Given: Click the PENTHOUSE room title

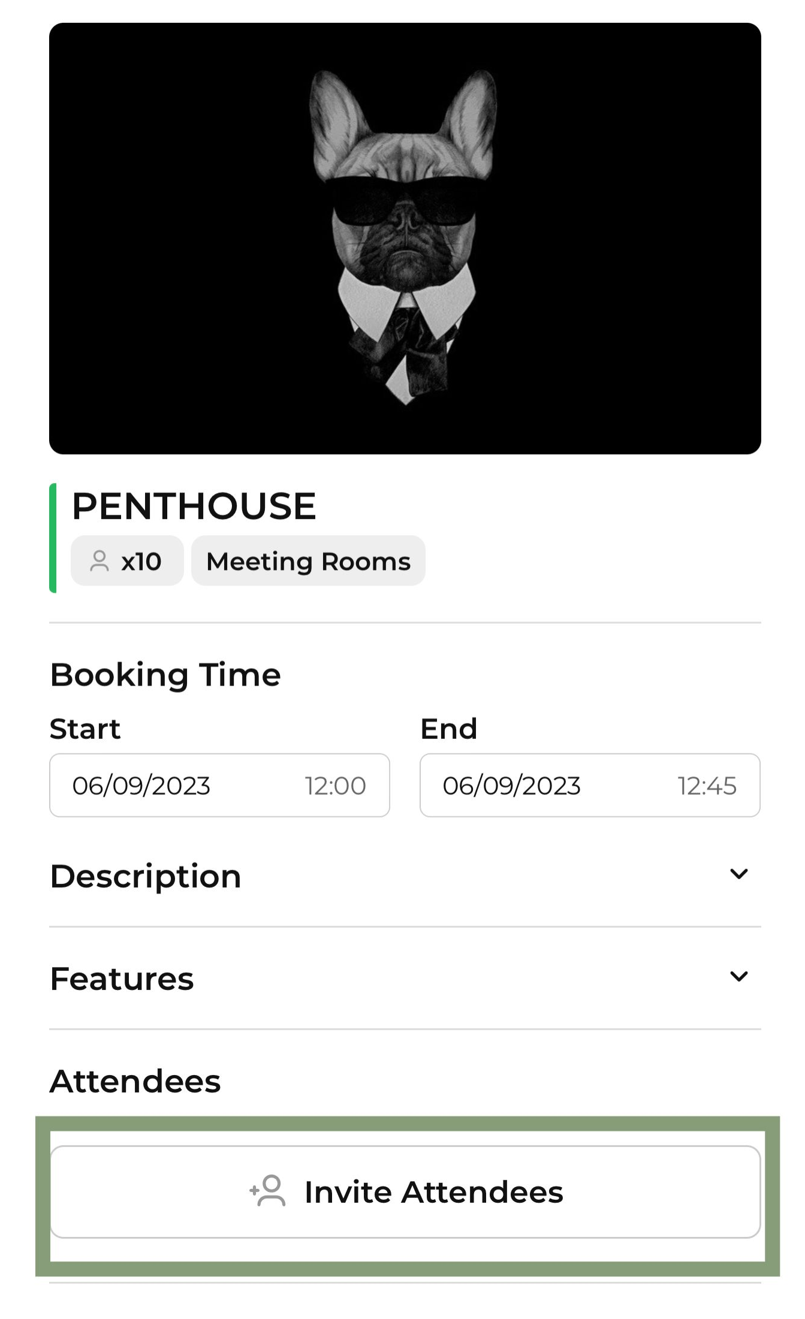Looking at the screenshot, I should pyautogui.click(x=194, y=506).
